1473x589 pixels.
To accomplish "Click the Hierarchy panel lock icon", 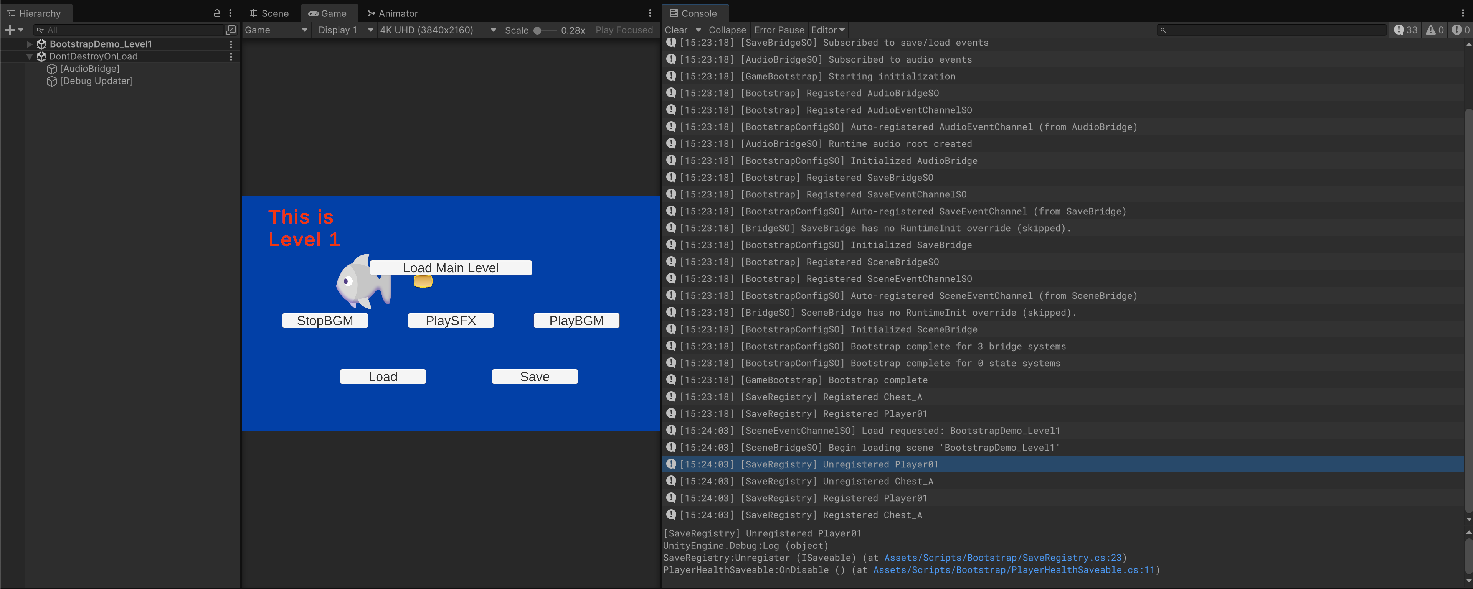I will (217, 13).
